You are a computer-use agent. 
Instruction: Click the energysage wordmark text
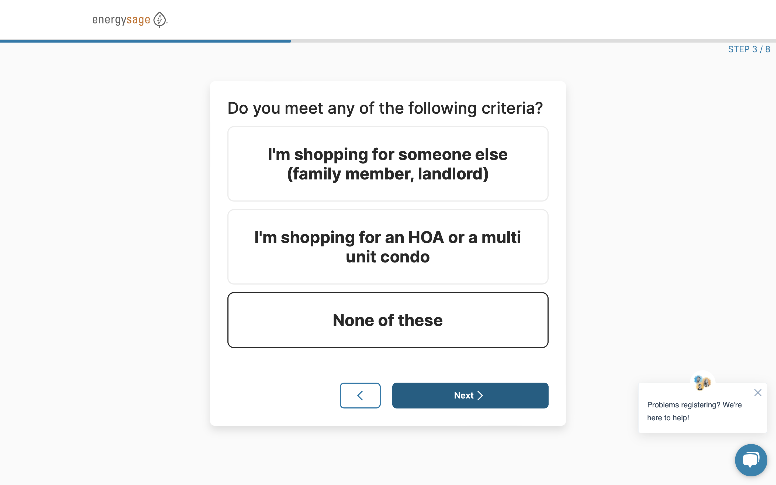coord(121,20)
